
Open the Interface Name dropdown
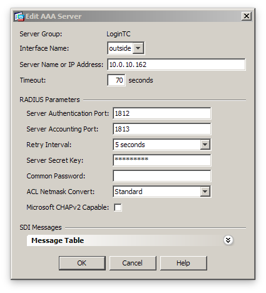pos(138,48)
